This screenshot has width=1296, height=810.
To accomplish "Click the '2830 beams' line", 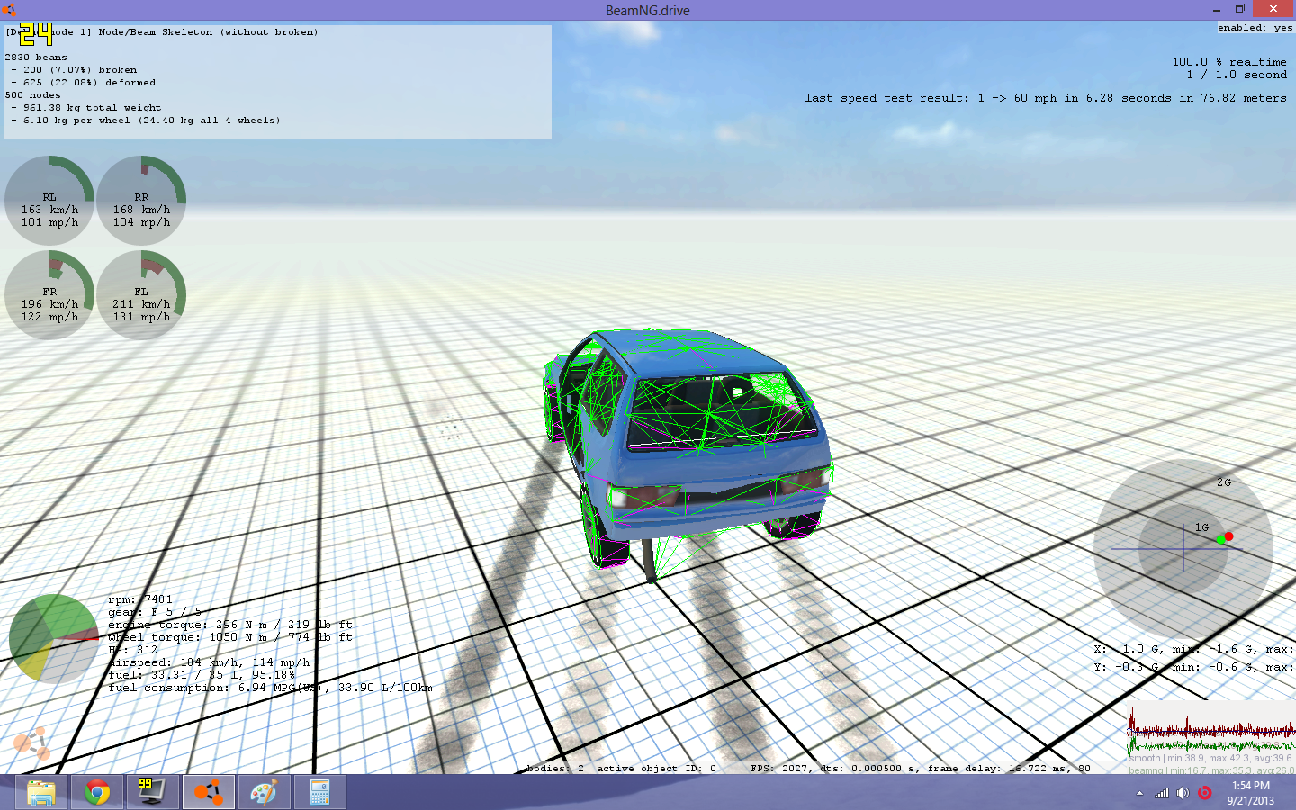I will pyautogui.click(x=36, y=58).
